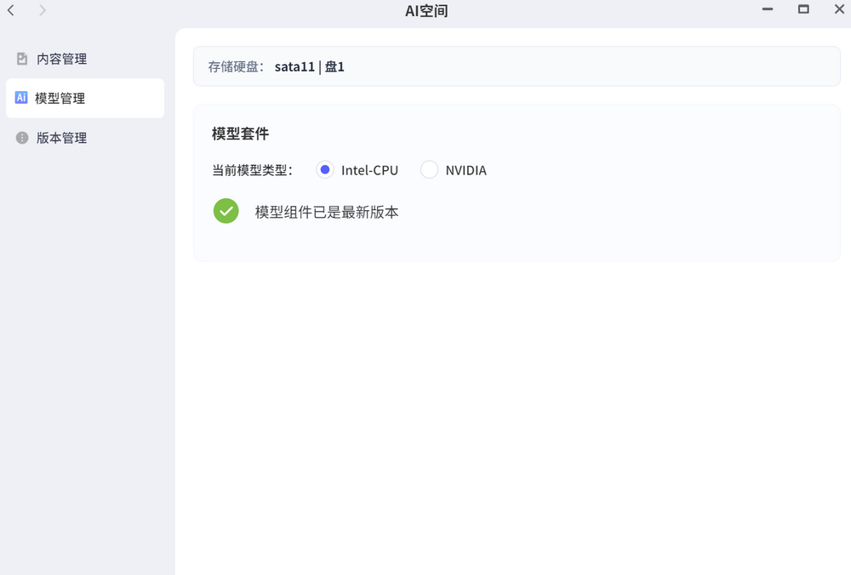The width and height of the screenshot is (851, 575).
Task: Close the AI空间 window
Action: click(x=838, y=9)
